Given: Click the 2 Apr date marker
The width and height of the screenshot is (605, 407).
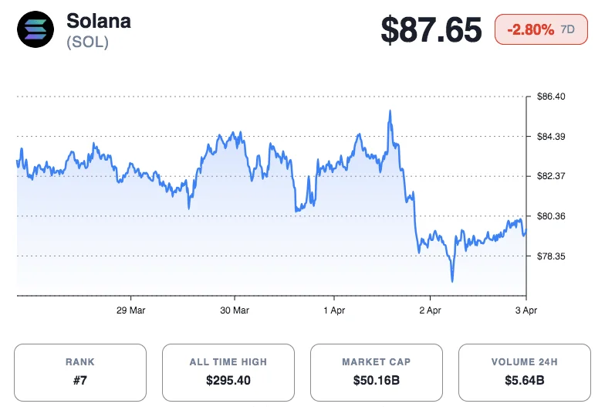Looking at the screenshot, I should (430, 310).
